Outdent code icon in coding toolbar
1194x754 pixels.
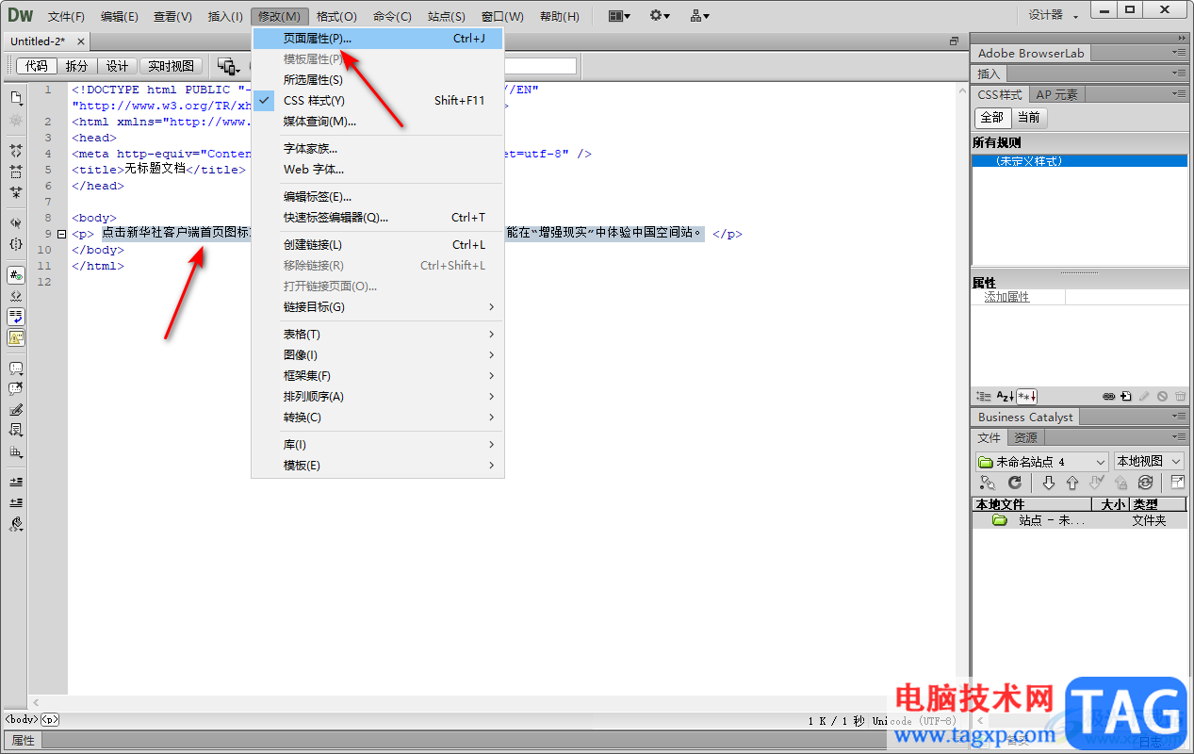pos(16,503)
